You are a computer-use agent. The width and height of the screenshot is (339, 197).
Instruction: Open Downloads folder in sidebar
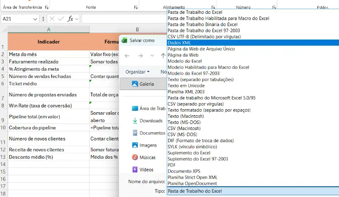(147, 120)
